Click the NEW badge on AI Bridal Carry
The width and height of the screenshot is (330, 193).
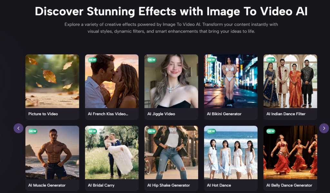coord(92,131)
